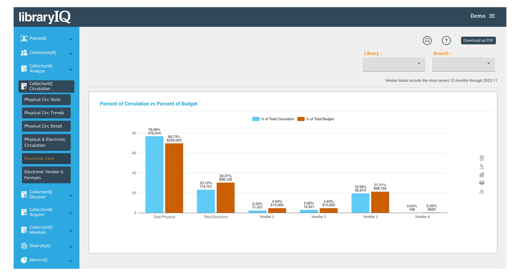Click the Total Physical circulation blue bar

click(x=154, y=175)
